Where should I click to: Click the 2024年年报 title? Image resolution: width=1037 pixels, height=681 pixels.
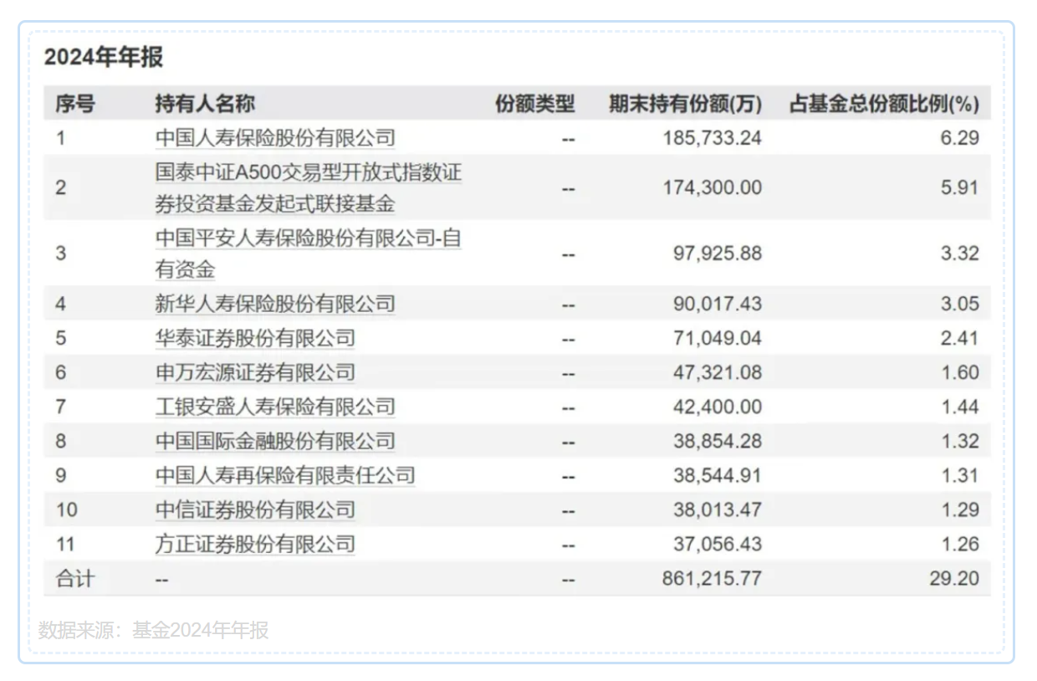pos(104,57)
